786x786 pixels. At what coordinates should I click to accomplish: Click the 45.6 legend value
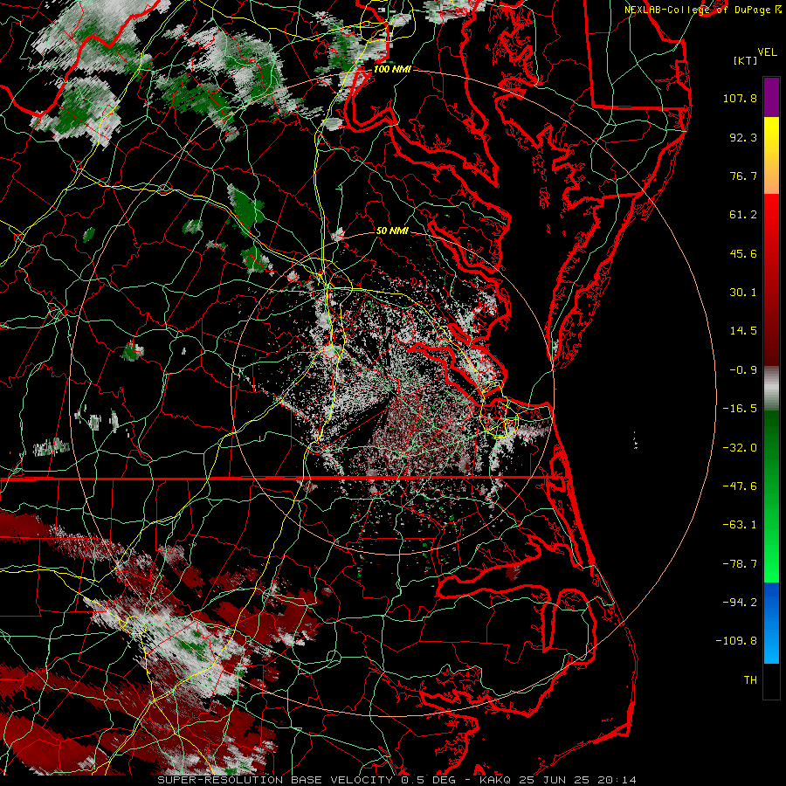click(743, 253)
